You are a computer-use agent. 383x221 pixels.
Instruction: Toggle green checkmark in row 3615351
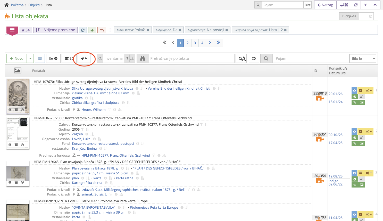(355, 138)
